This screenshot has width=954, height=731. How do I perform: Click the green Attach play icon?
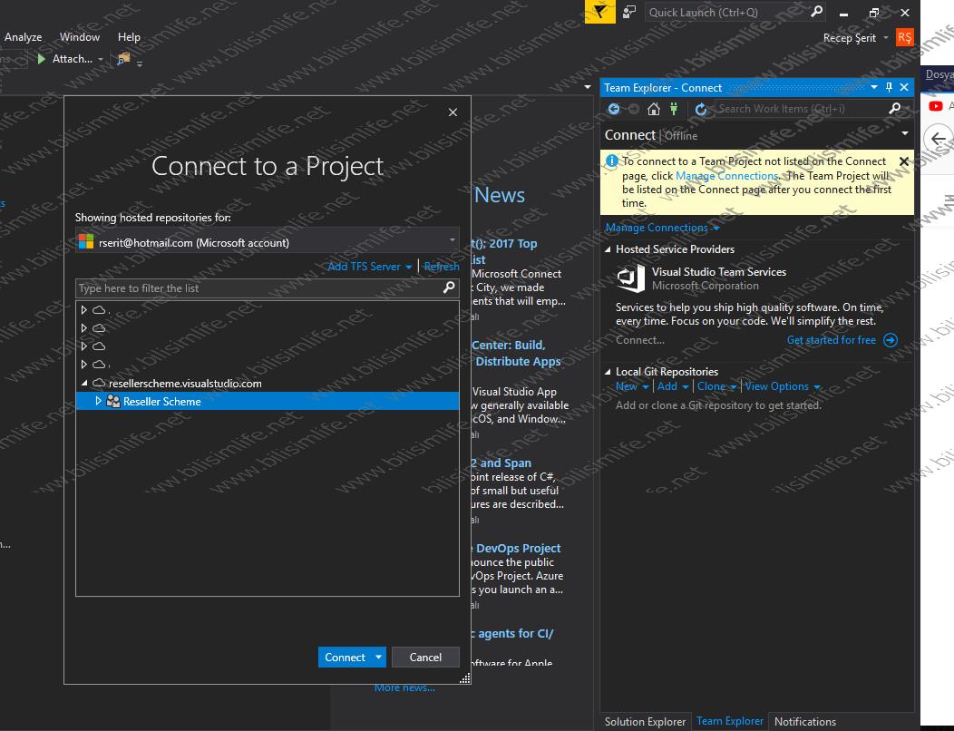[x=42, y=59]
